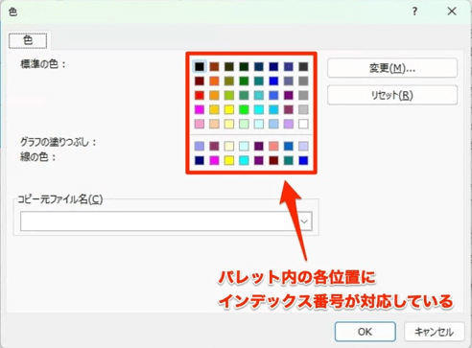
Task: Select the 色 tab
Action: pyautogui.click(x=28, y=40)
